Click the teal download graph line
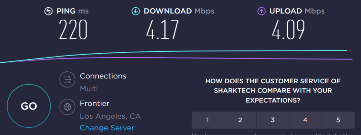 coord(230,51)
